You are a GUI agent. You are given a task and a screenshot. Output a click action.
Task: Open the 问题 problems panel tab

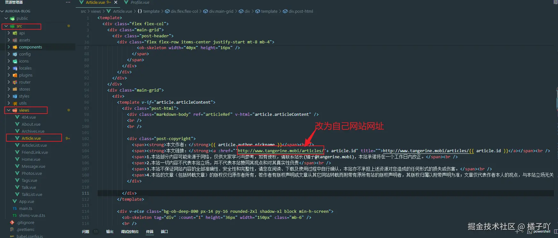coord(85,232)
